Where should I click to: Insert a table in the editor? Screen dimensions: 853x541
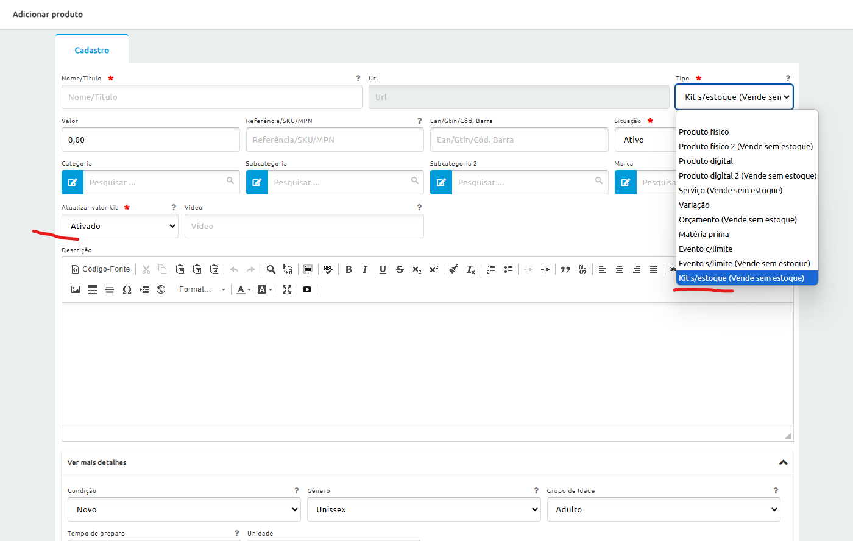(93, 289)
